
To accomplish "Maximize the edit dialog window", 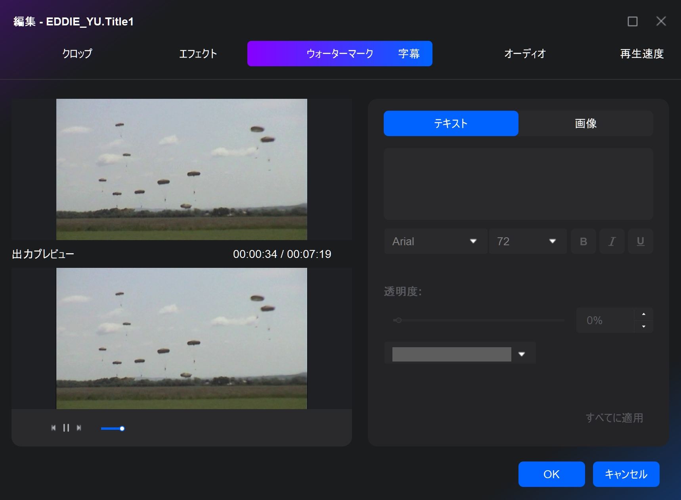I will [633, 21].
